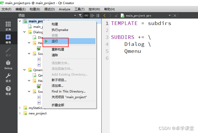
Task: Click Dialog header file icon
Action: pos(39,48)
